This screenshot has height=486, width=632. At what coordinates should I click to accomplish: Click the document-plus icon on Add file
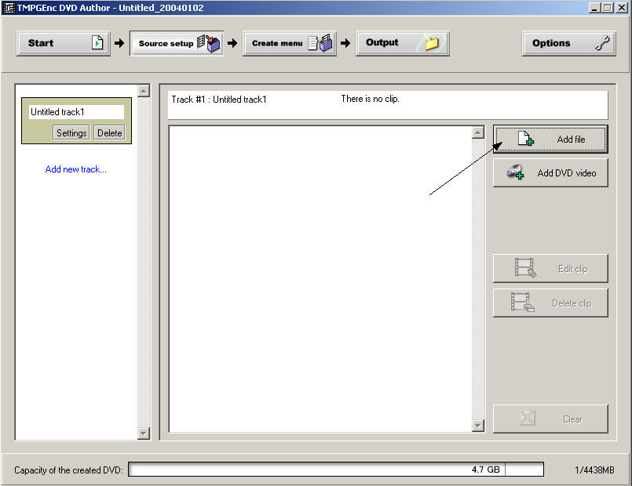pos(525,139)
